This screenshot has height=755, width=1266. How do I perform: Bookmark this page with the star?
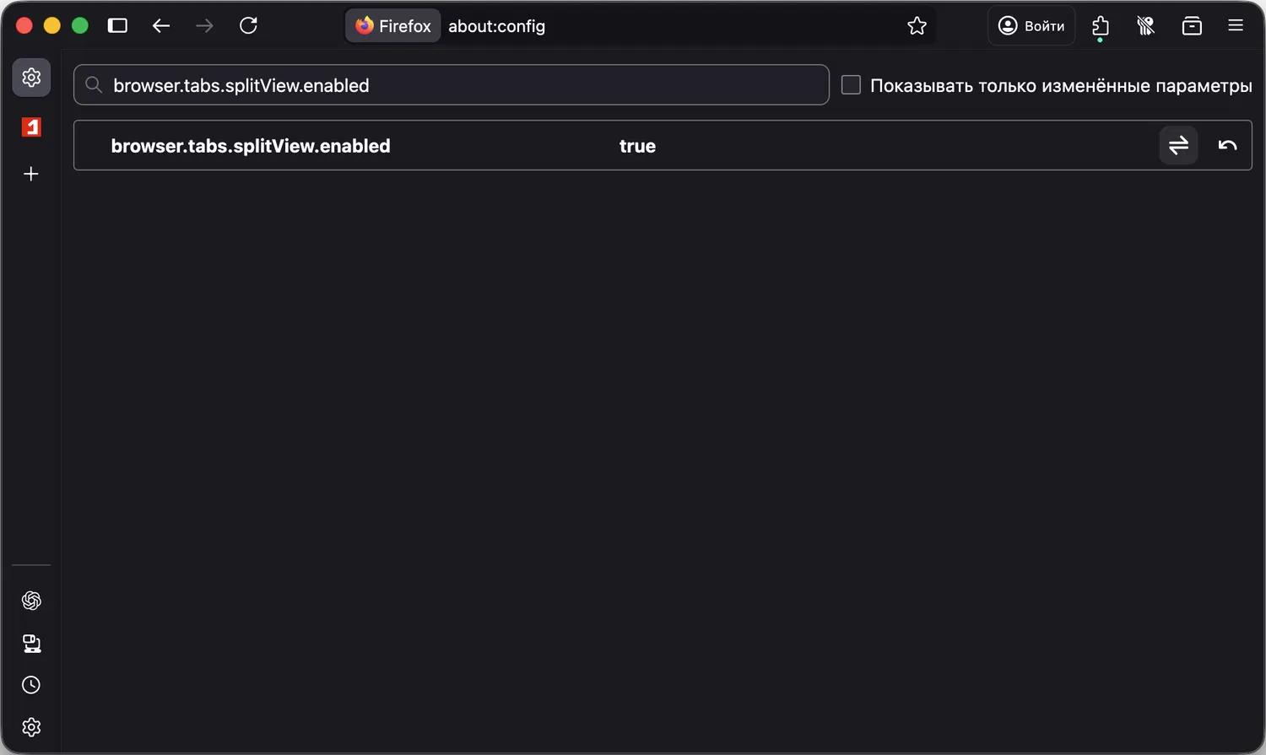(x=917, y=26)
